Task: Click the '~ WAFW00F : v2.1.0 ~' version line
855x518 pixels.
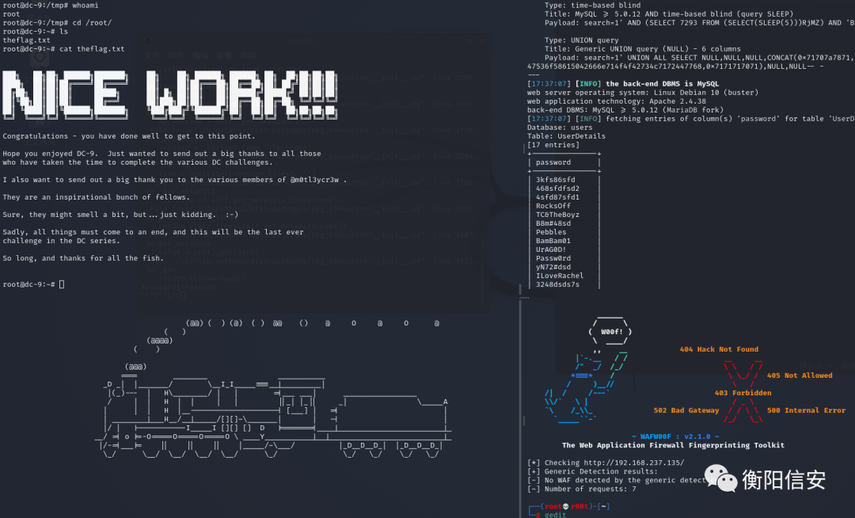Action: [675, 436]
